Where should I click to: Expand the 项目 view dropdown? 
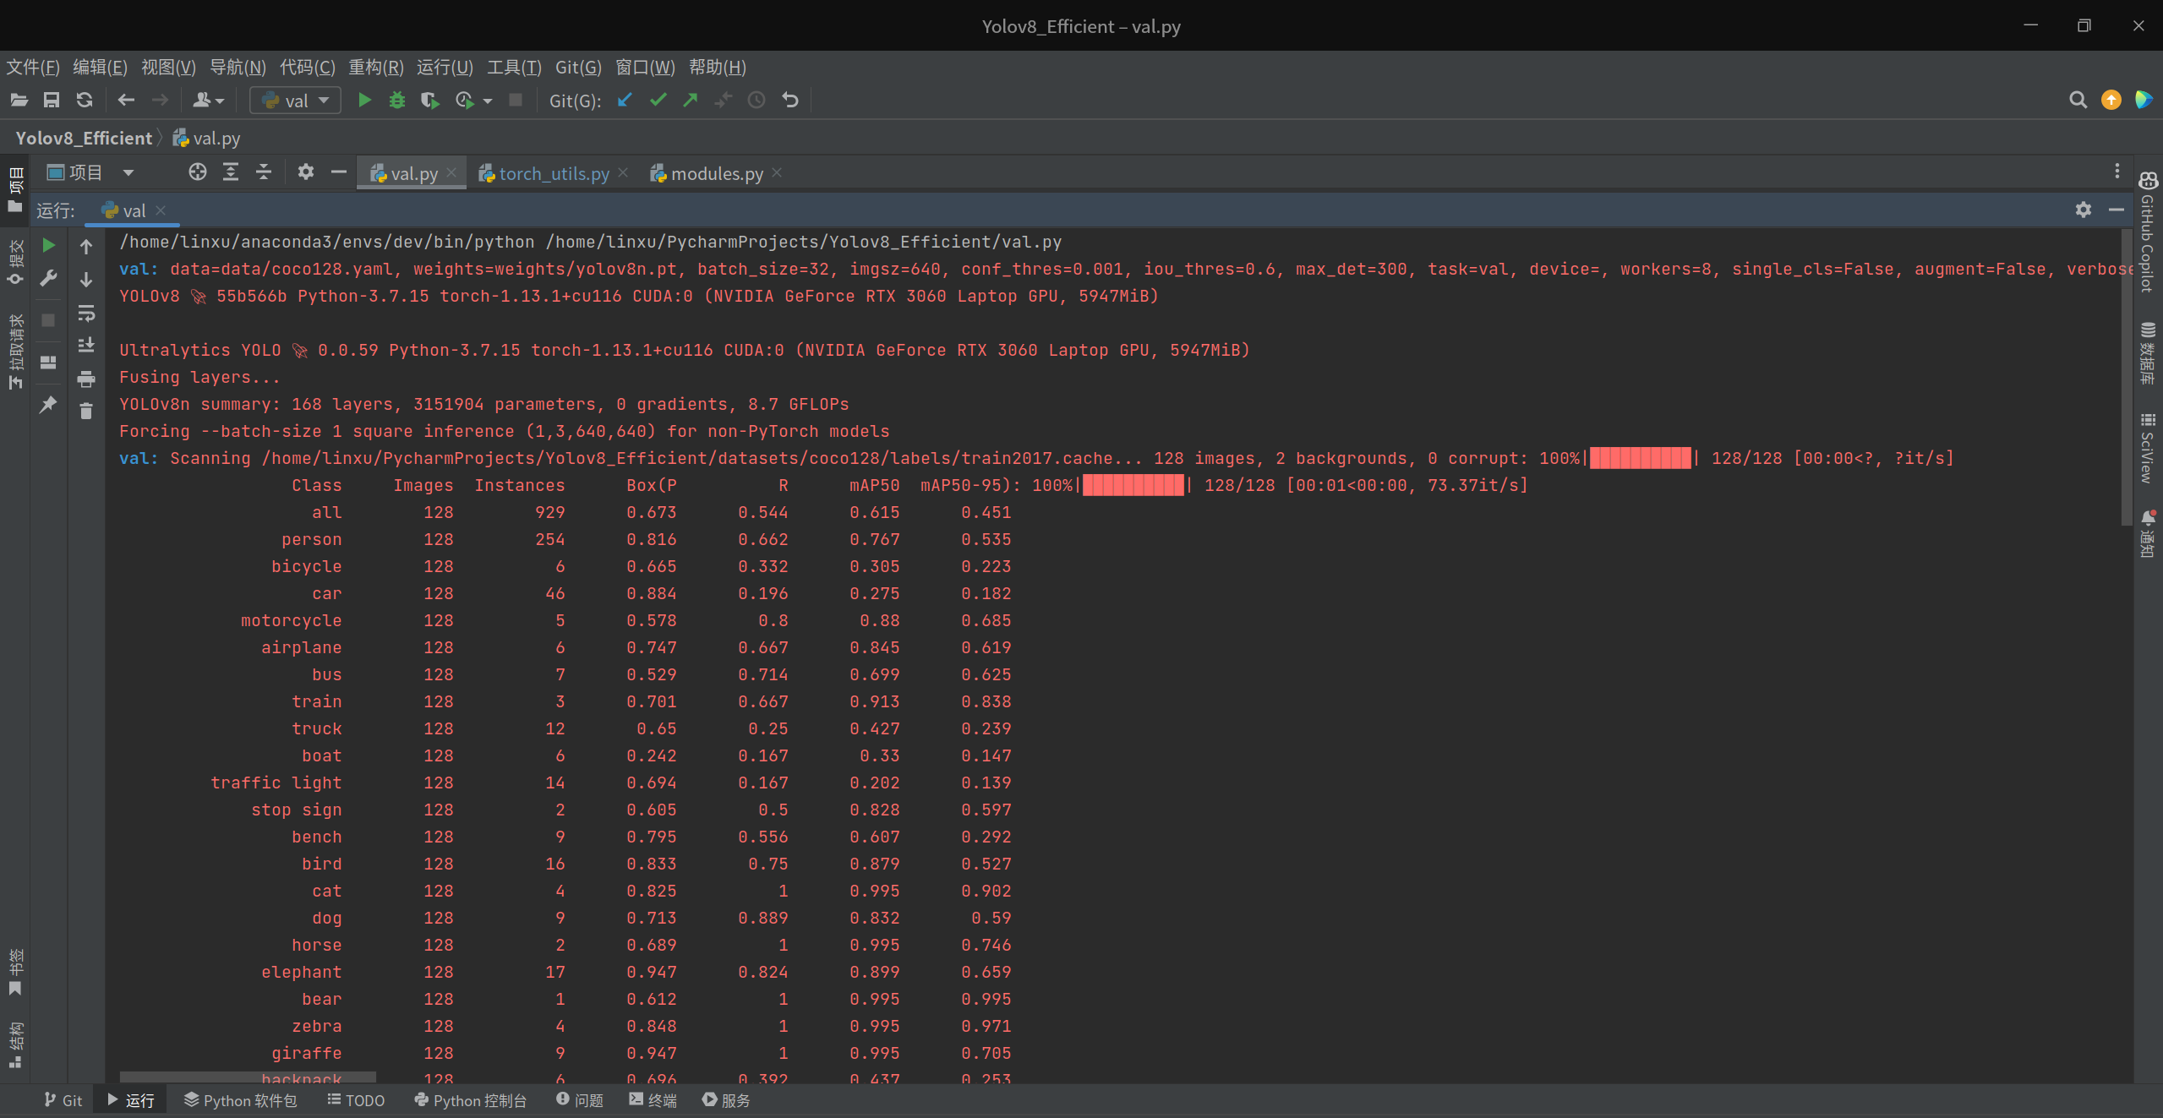pos(128,173)
